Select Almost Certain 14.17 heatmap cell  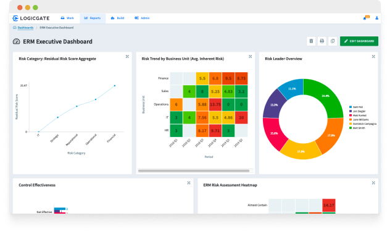pyautogui.click(x=329, y=206)
